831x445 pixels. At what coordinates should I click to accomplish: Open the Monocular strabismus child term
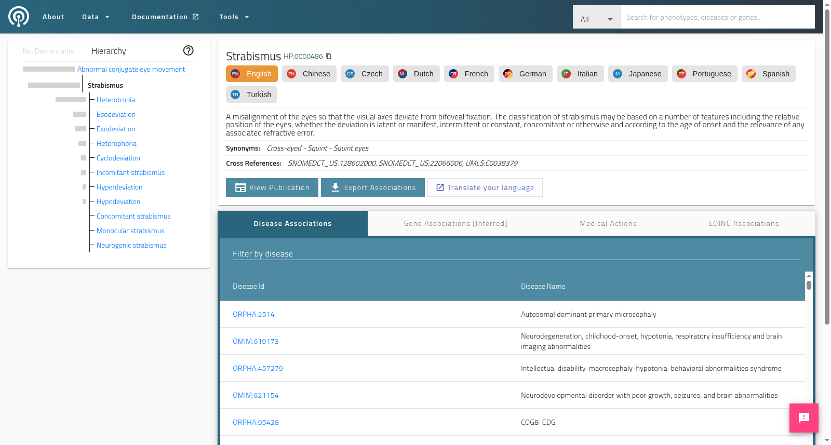pyautogui.click(x=130, y=231)
